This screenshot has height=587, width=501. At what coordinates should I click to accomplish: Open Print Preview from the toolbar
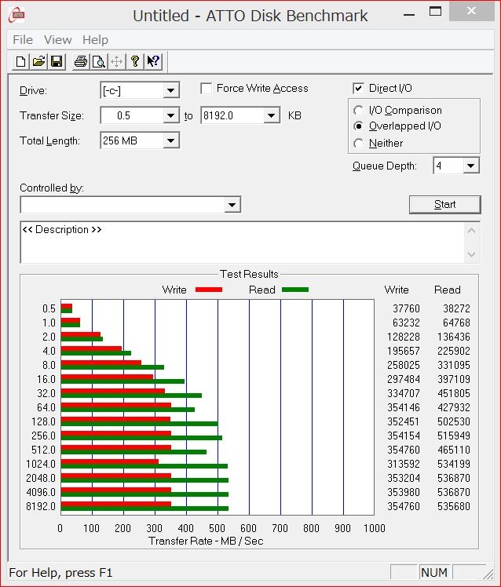[99, 61]
